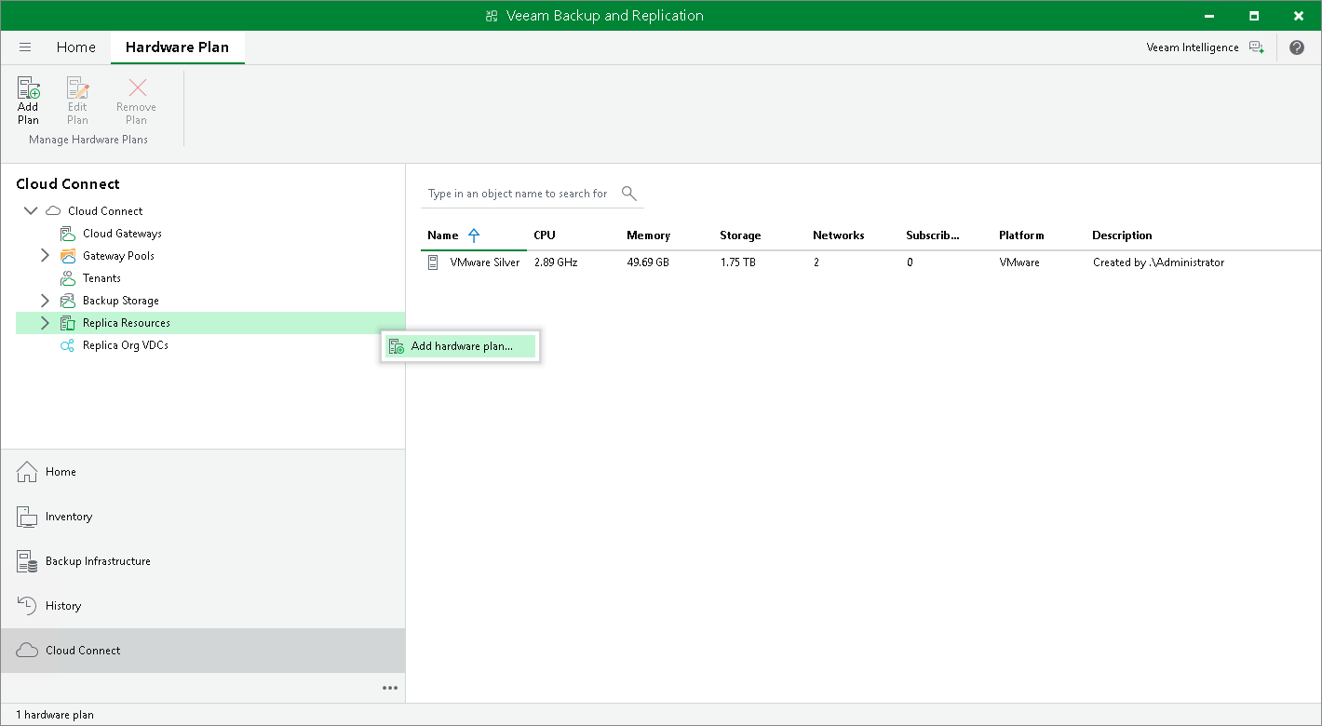Screen dimensions: 1322x726
Task: Go to Cloud Connect navigation view
Action: click(x=203, y=651)
